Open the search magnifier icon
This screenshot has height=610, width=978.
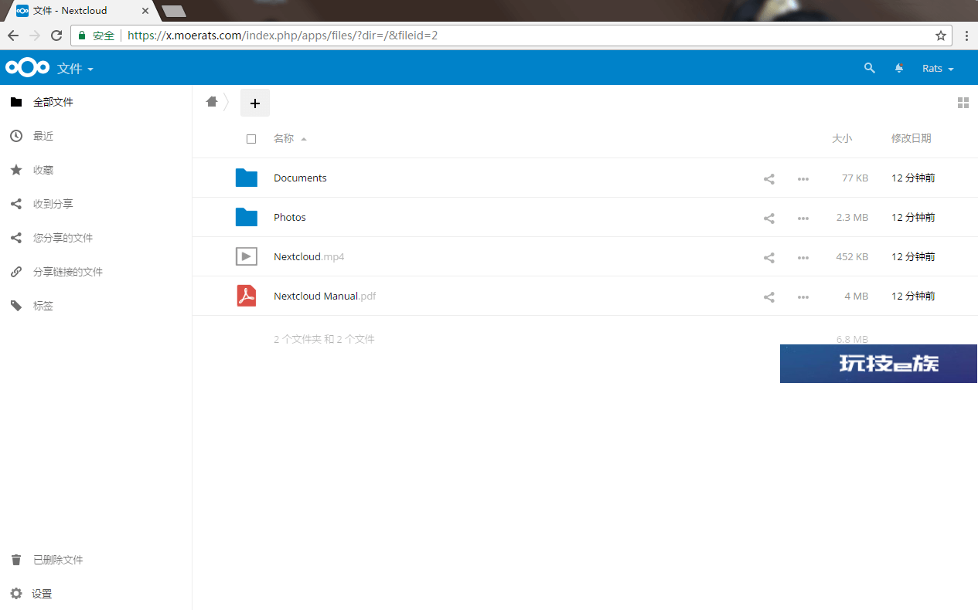pos(870,68)
